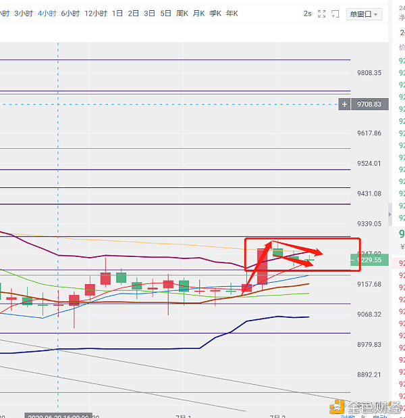The height and width of the screenshot is (418, 405).
Task: Switch to the 12小时 timeframe
Action: (96, 14)
